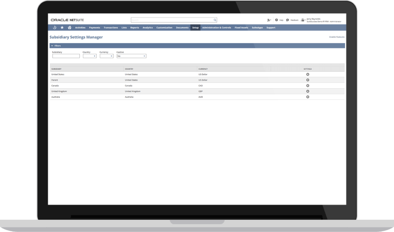This screenshot has width=394, height=232.
Task: Select the United Kingdom subsidiary name cell
Action: click(x=59, y=91)
